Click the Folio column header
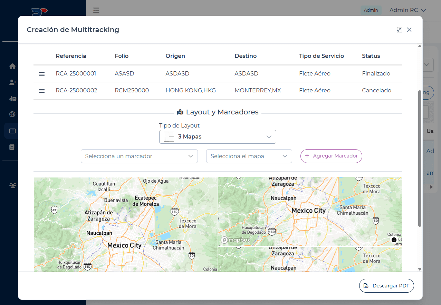Screen dimensions: 441x305 point(122,56)
